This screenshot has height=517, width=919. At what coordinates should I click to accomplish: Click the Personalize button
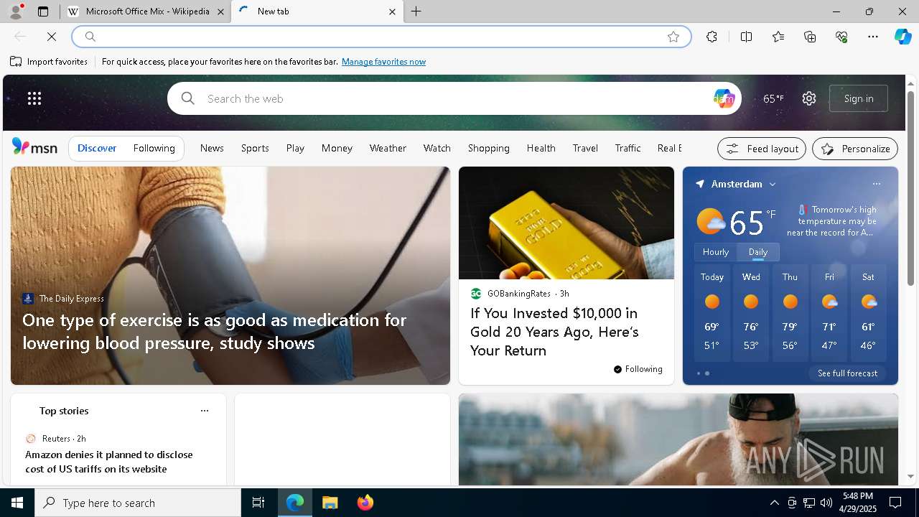855,149
